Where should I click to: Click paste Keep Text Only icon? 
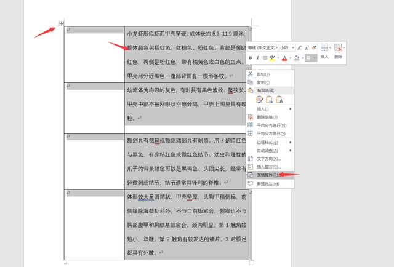point(279,100)
